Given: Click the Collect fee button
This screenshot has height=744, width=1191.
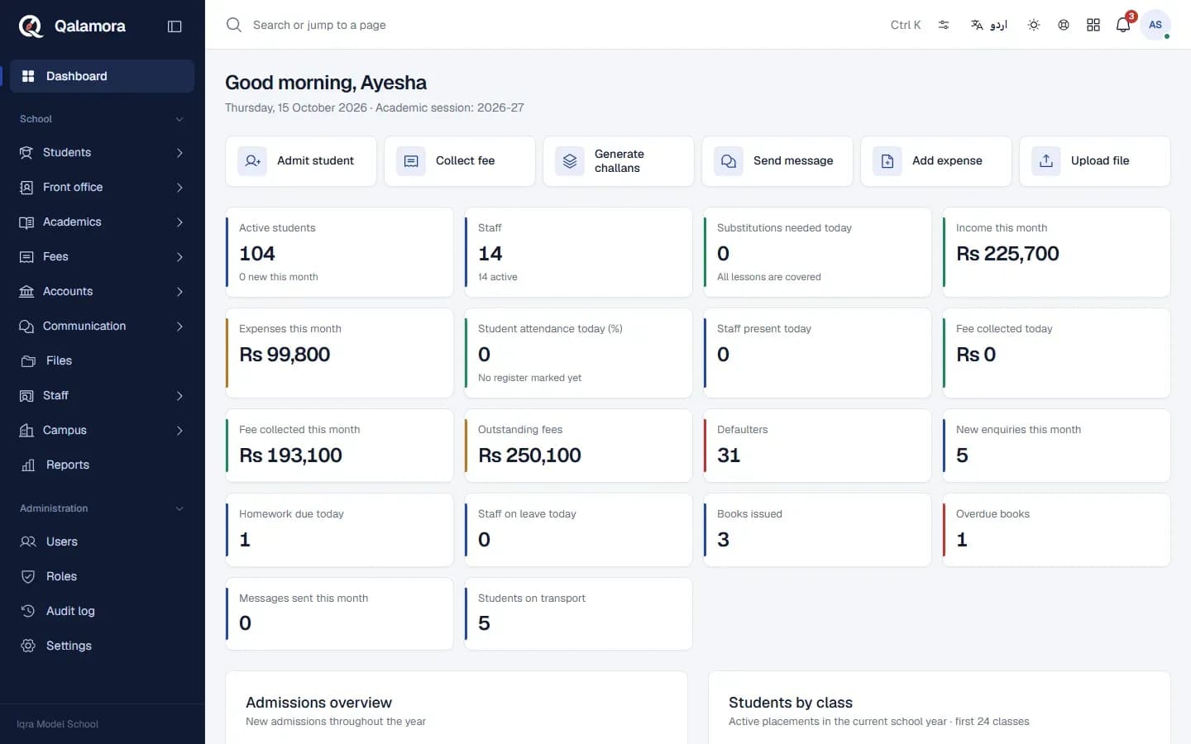Looking at the screenshot, I should coord(460,161).
